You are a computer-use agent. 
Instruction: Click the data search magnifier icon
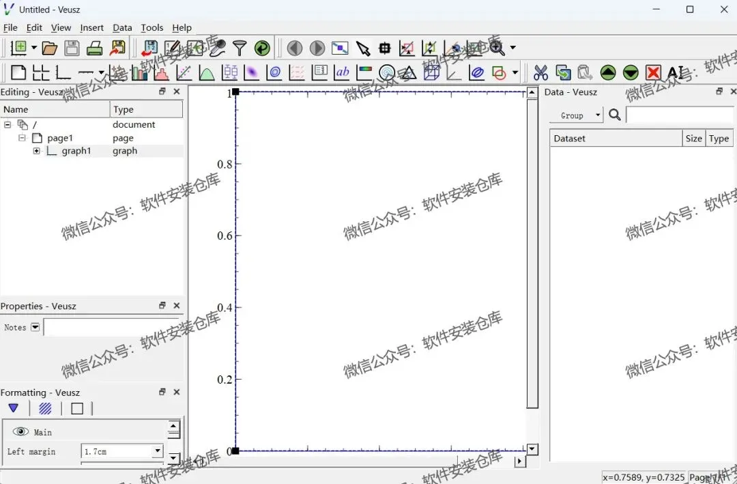coord(615,114)
